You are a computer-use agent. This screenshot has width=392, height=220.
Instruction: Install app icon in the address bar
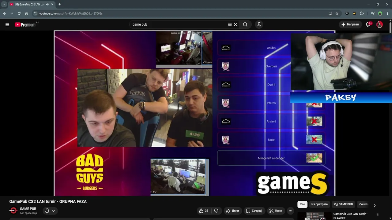(330, 13)
